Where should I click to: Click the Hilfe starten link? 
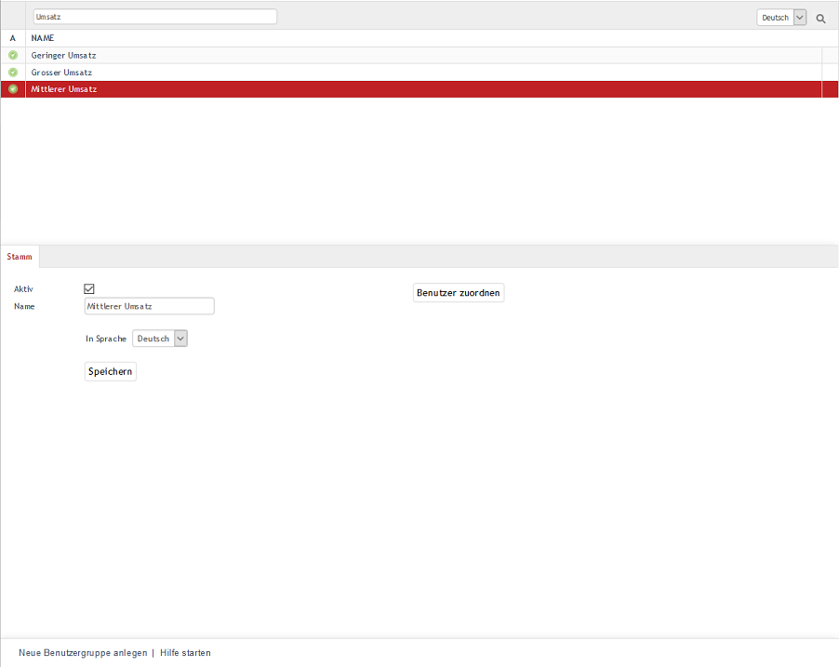pos(185,653)
